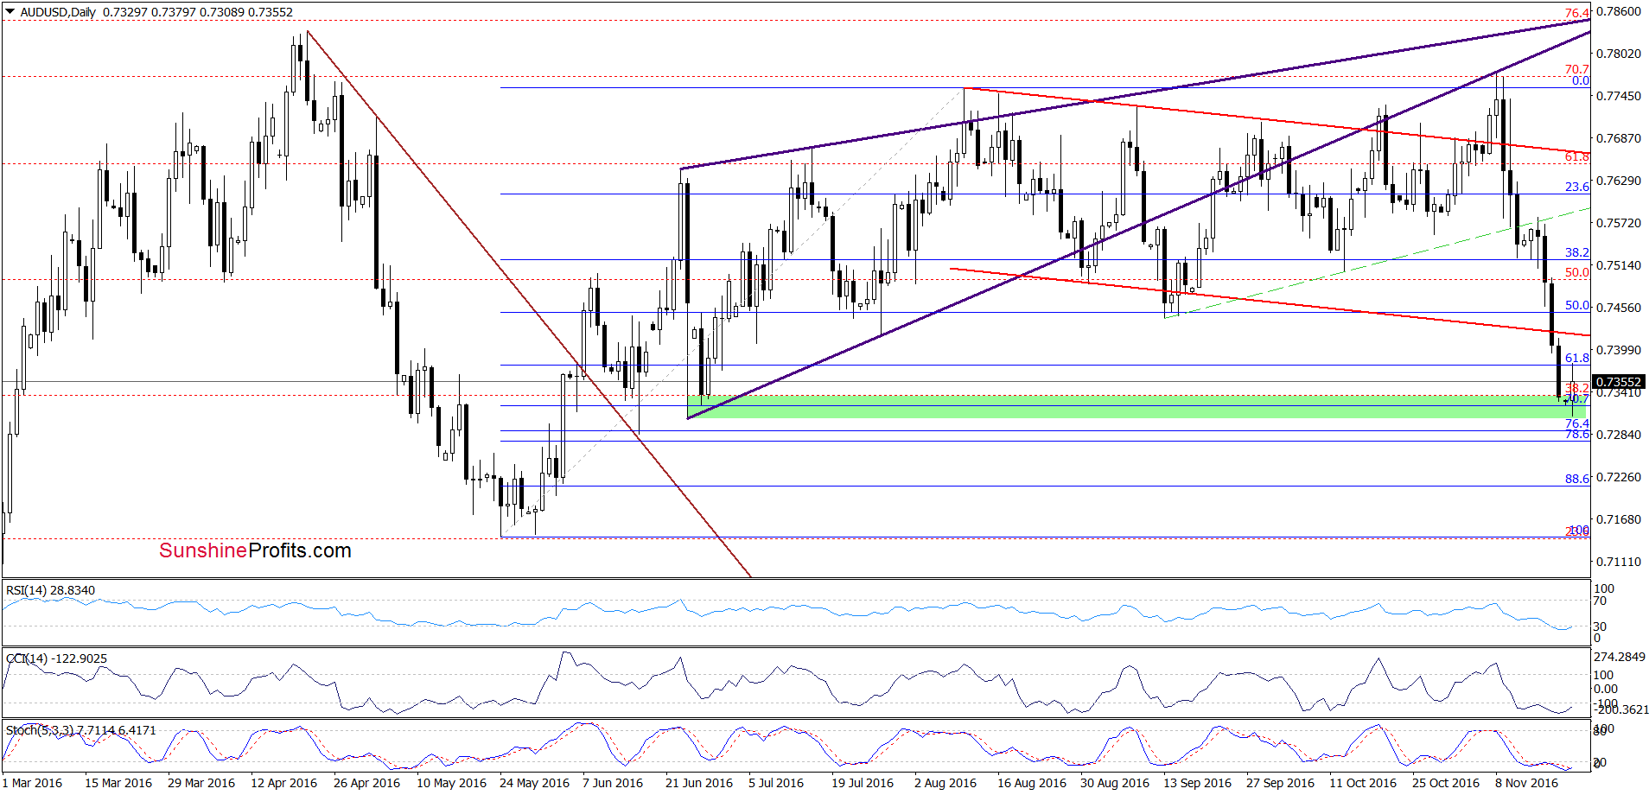This screenshot has height=795, width=1649.
Task: Click the blue 0.0 Fibonacci level label
Action: coord(1581,81)
